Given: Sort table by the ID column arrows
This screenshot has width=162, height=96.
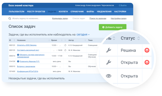Looking at the screenshot, I should pos(14,40).
